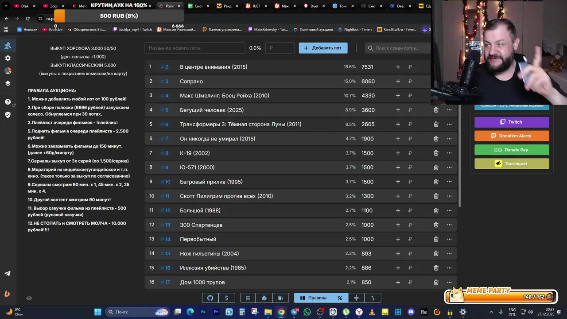Open the pie chart statistics icon
The width and height of the screenshot is (567, 319).
tap(8, 71)
